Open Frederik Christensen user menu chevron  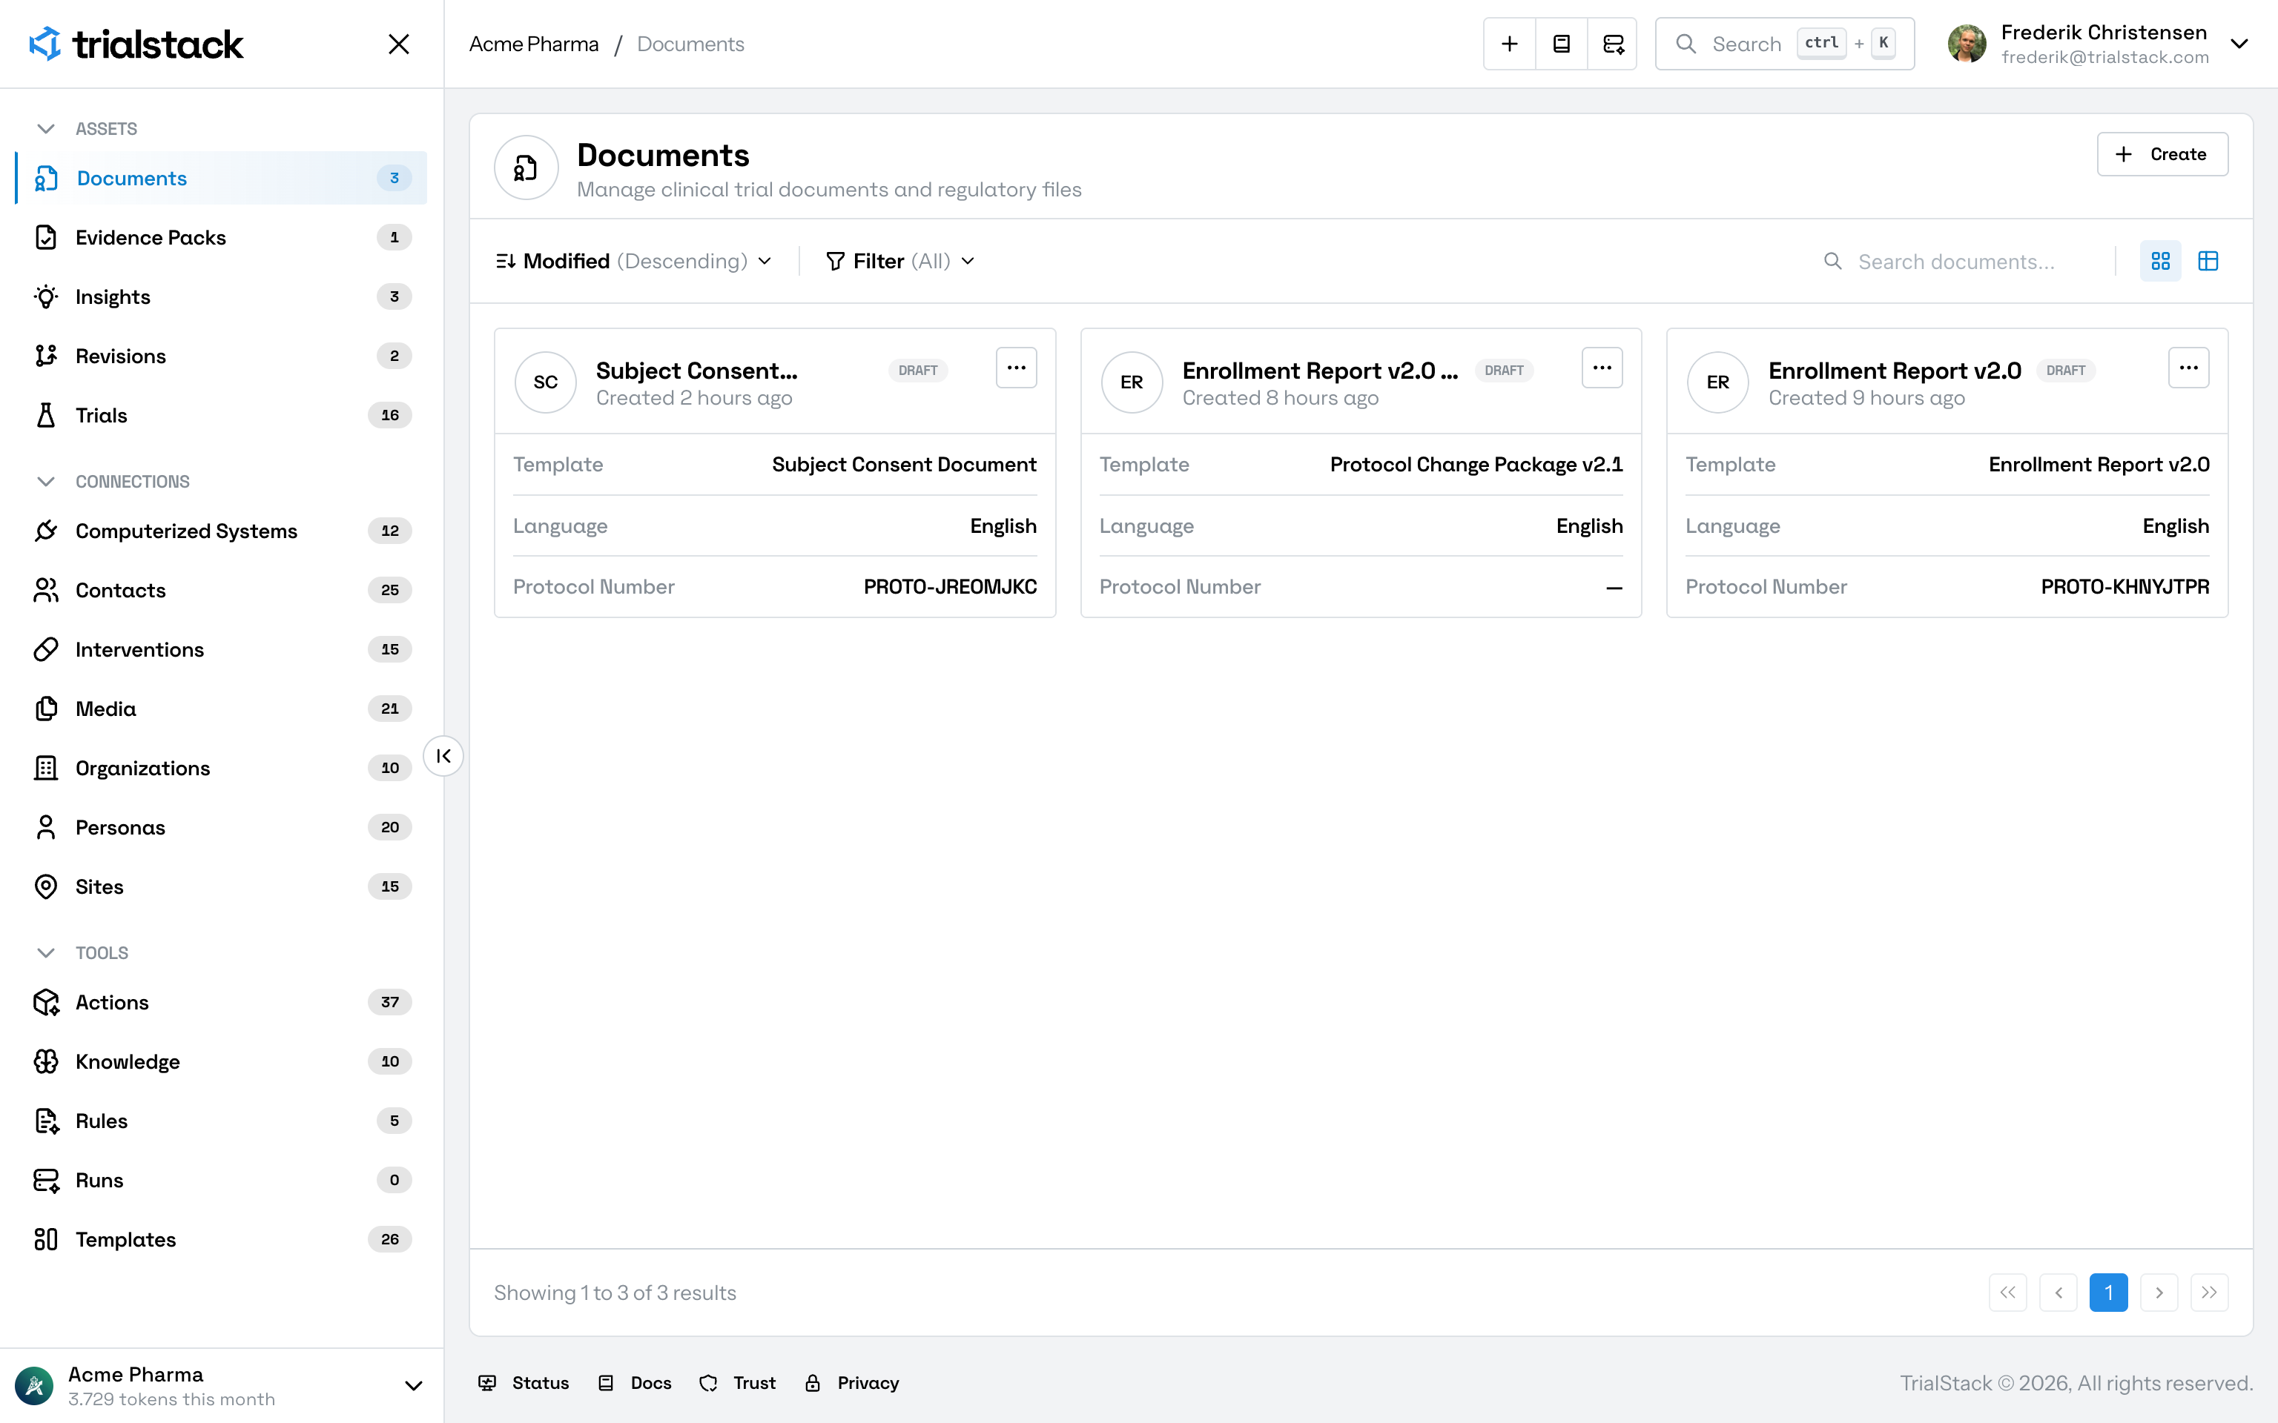point(2239,44)
